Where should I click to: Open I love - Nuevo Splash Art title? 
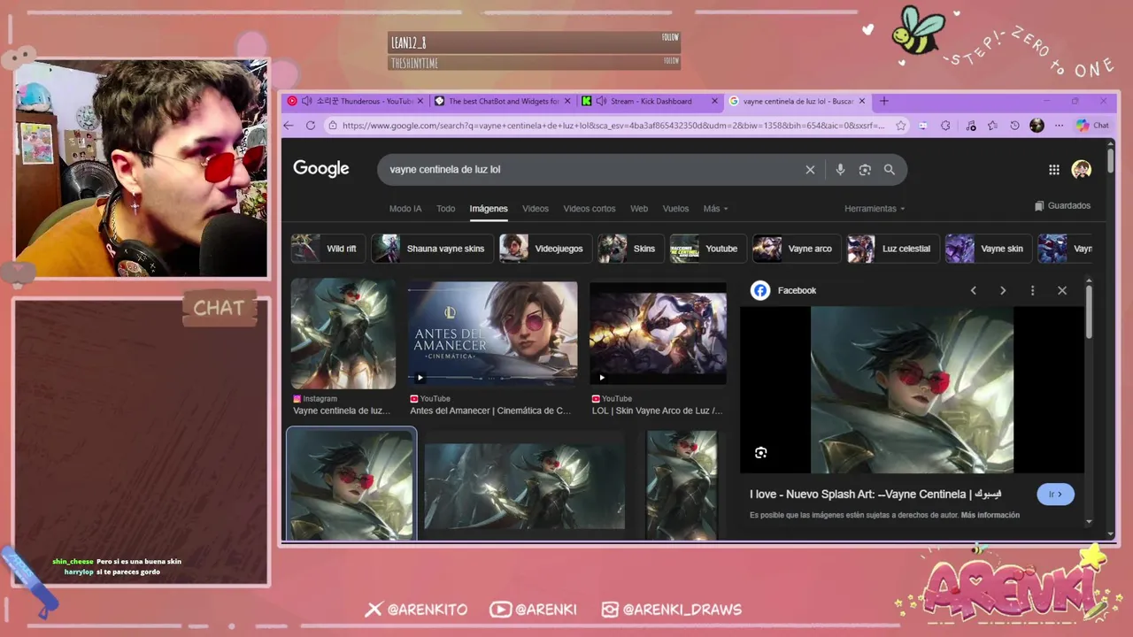(875, 495)
